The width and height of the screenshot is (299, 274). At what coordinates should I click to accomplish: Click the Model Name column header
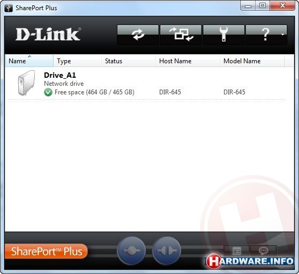pyautogui.click(x=252, y=61)
